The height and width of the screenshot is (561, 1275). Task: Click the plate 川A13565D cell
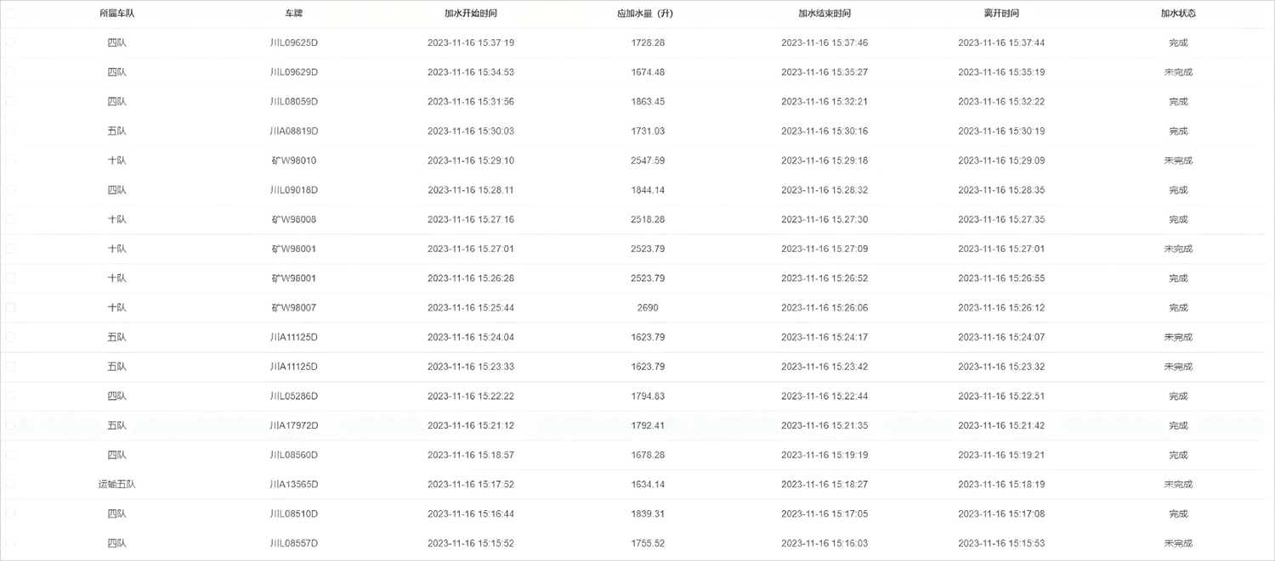click(x=294, y=484)
